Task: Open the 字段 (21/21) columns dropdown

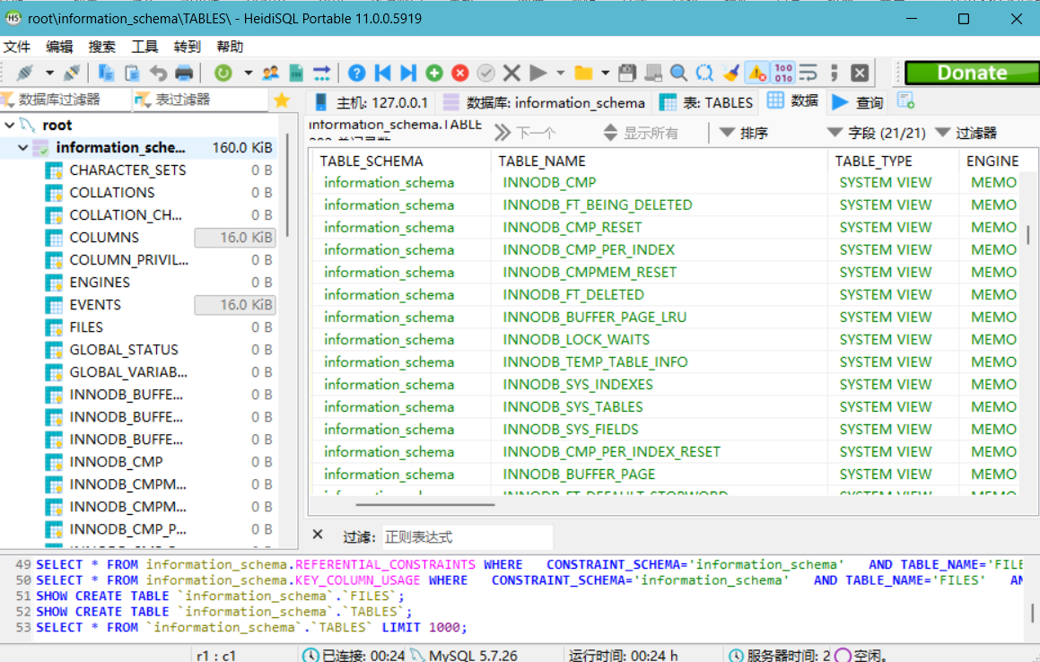Action: pos(877,133)
